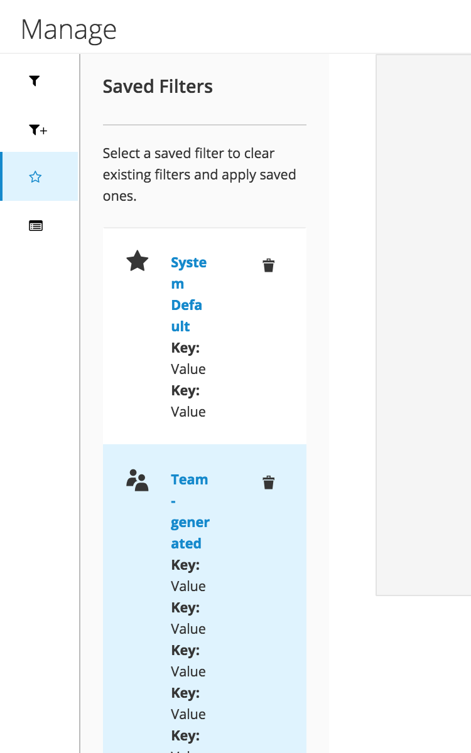Click the second Key label under System Default
Image resolution: width=471 pixels, height=753 pixels.
pos(185,390)
